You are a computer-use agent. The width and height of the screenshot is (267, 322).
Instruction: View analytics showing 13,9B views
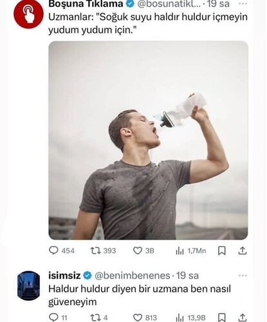(x=190, y=317)
